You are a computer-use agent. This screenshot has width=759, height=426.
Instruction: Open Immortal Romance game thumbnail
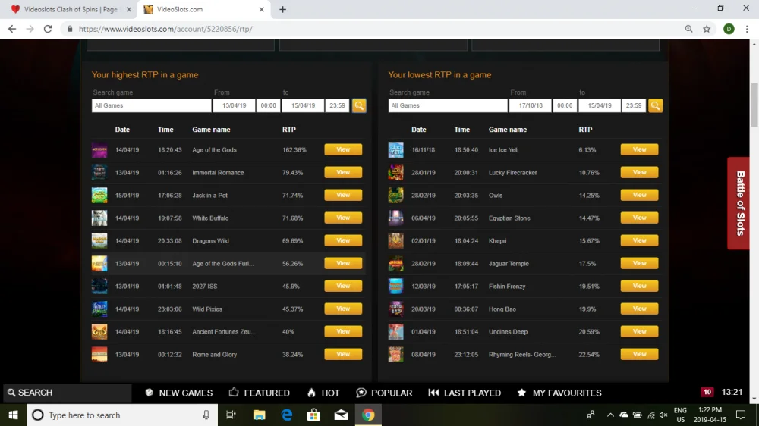pyautogui.click(x=99, y=173)
